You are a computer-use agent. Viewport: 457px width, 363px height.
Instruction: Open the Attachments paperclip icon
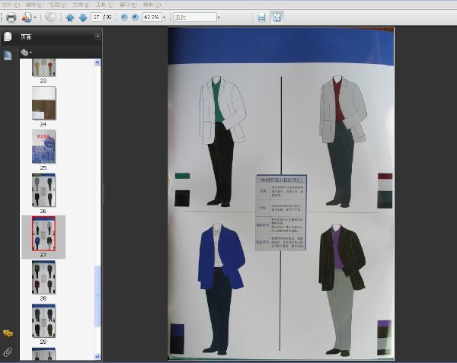tap(8, 352)
